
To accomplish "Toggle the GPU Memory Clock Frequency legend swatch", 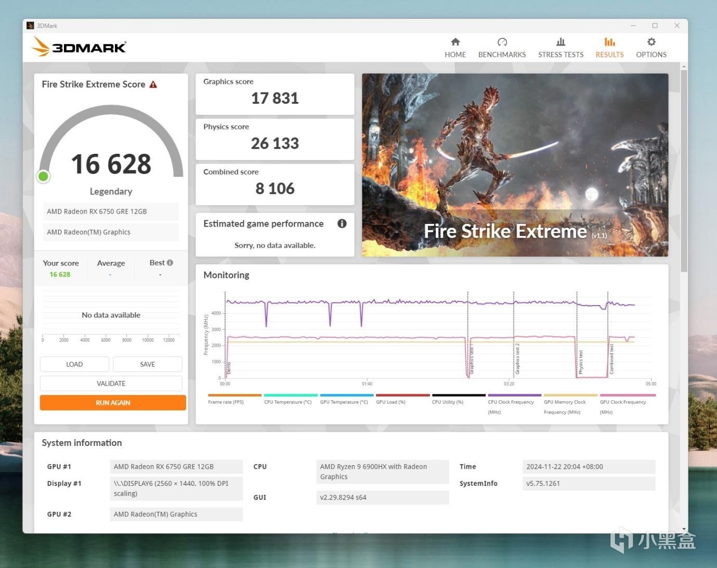I will click(x=571, y=395).
